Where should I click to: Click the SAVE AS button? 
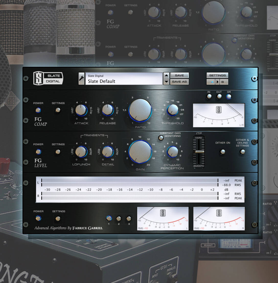point(179,82)
